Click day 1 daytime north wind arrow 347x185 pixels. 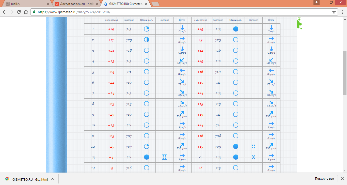coord(182,27)
